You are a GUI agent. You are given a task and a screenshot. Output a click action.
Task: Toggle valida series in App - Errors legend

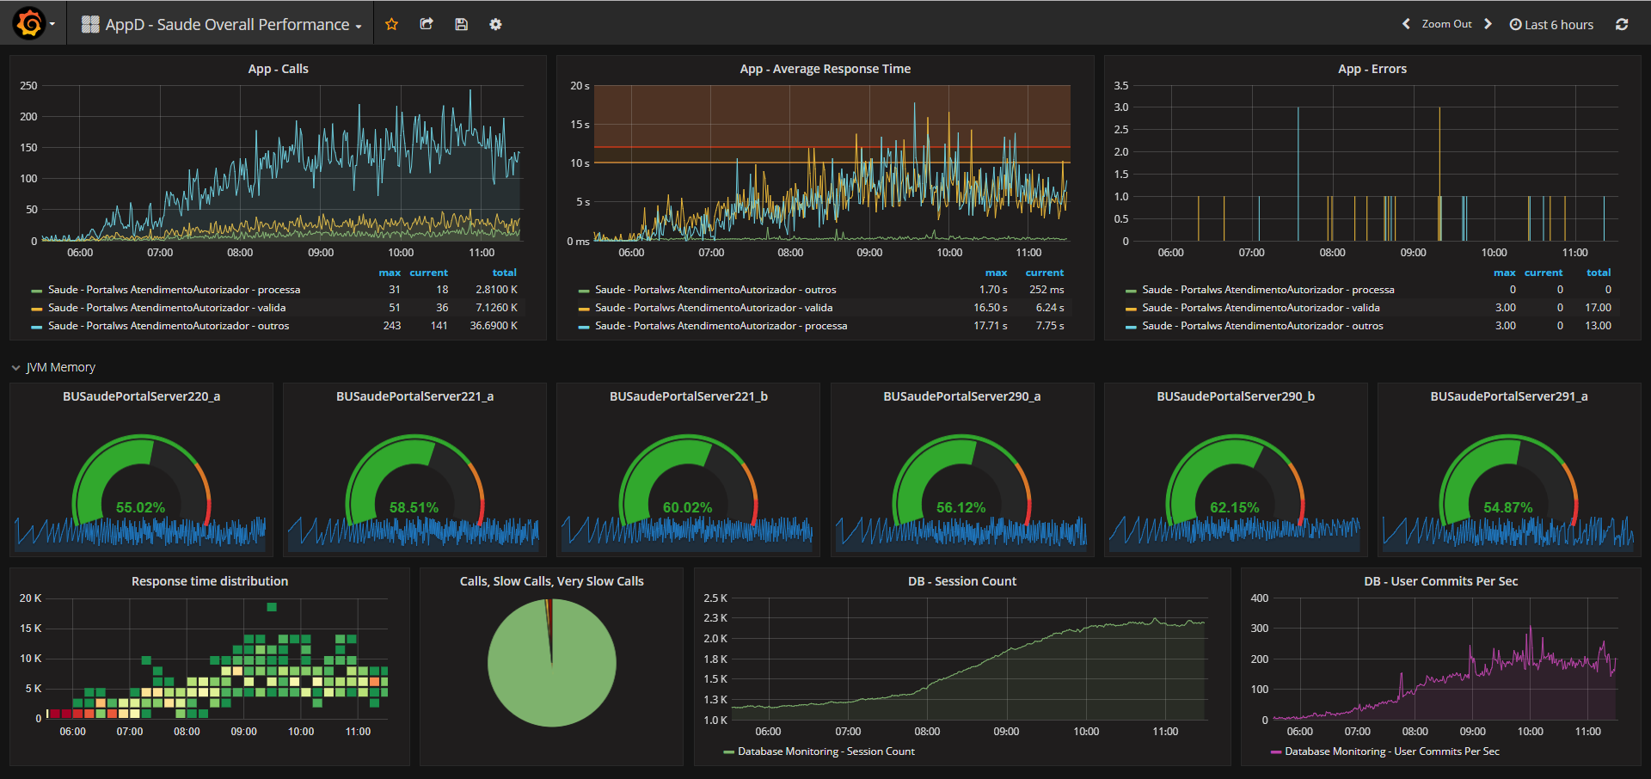pyautogui.click(x=1261, y=308)
